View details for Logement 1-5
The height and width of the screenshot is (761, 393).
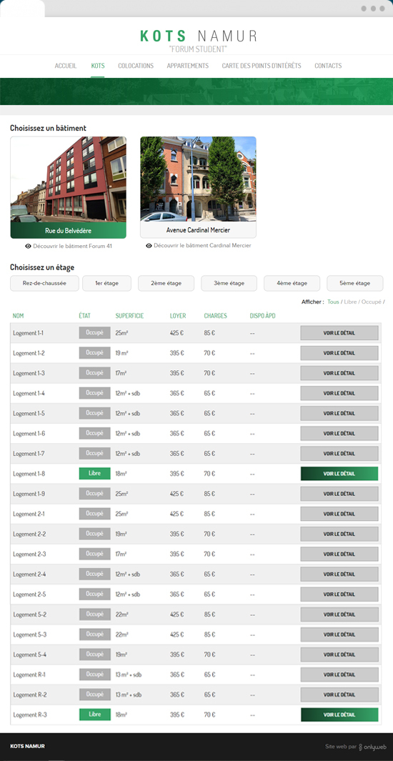coord(339,414)
